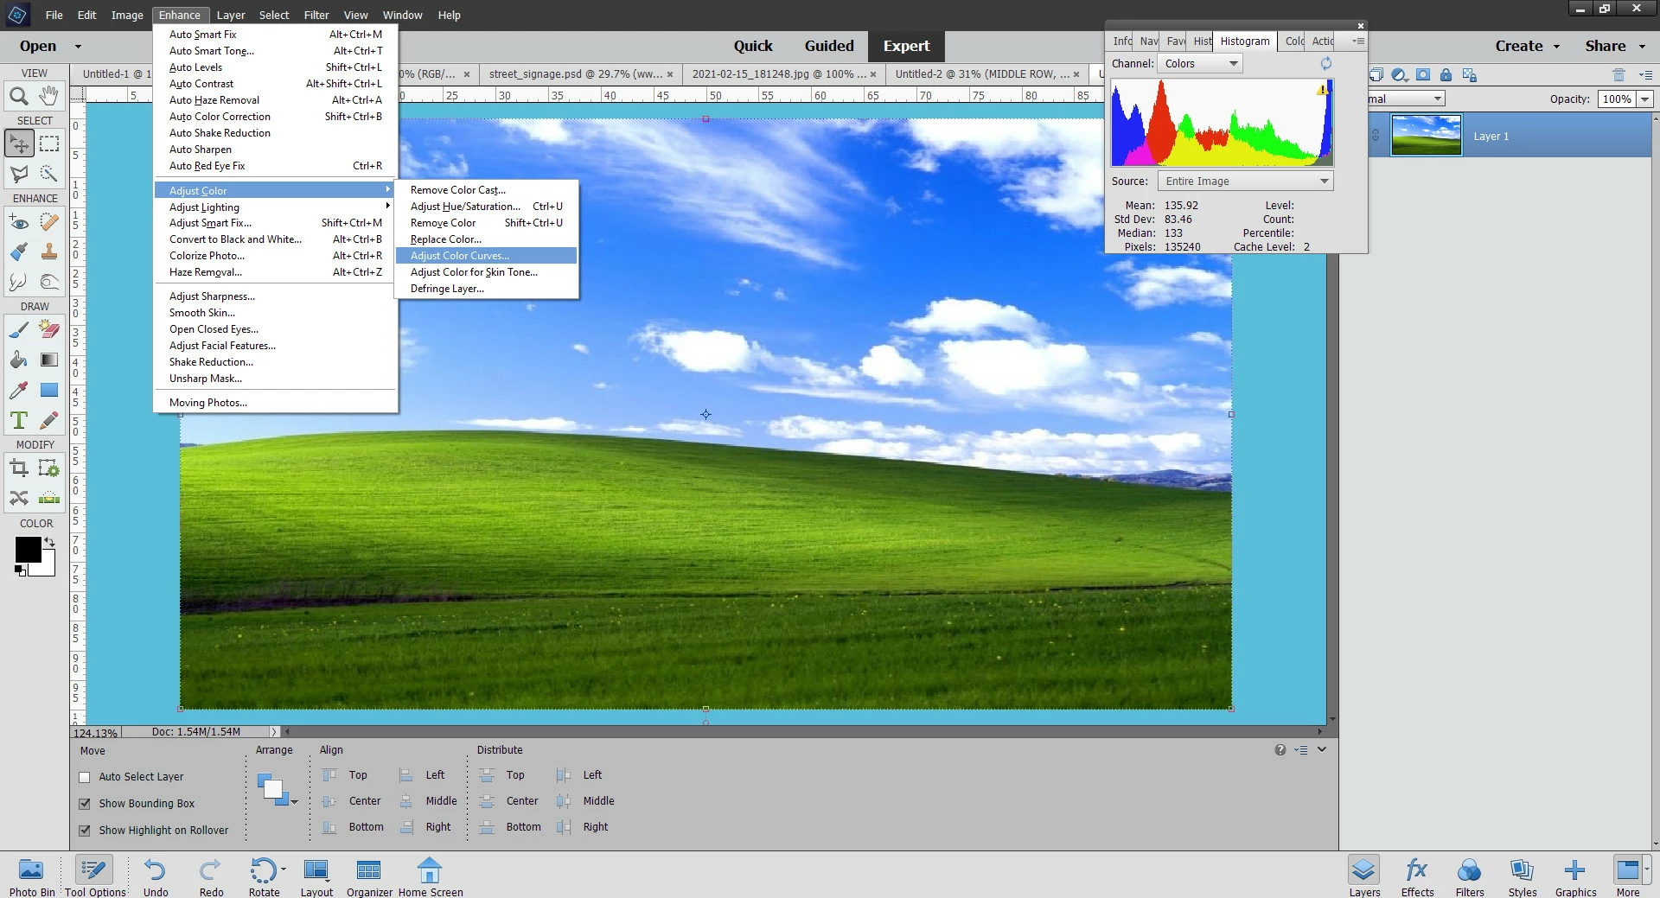The height and width of the screenshot is (898, 1660).
Task: Select the Crop tool
Action: click(18, 468)
